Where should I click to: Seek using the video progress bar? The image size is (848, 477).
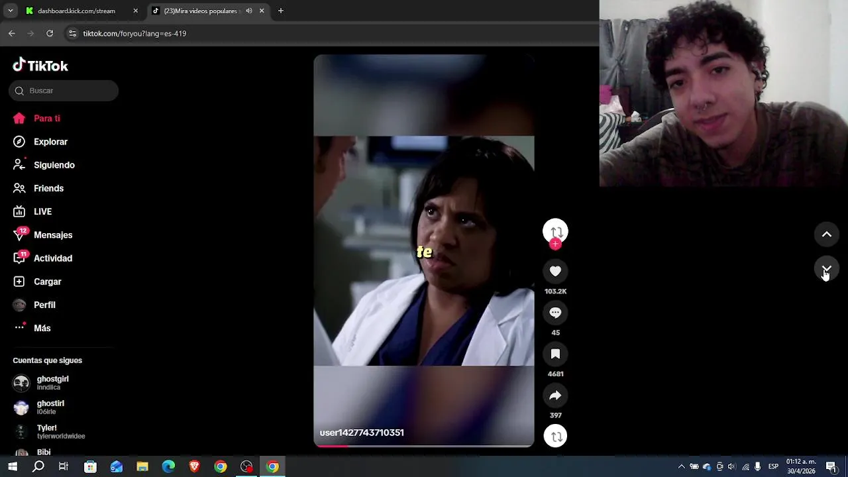(x=424, y=446)
